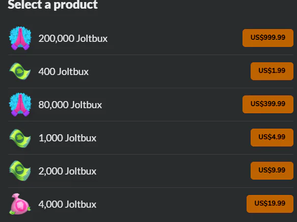Purchase using the US$399.99 button
This screenshot has width=297, height=222.
268,104
